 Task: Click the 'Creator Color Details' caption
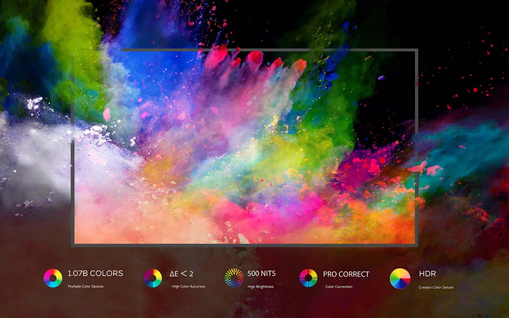pos(436,287)
